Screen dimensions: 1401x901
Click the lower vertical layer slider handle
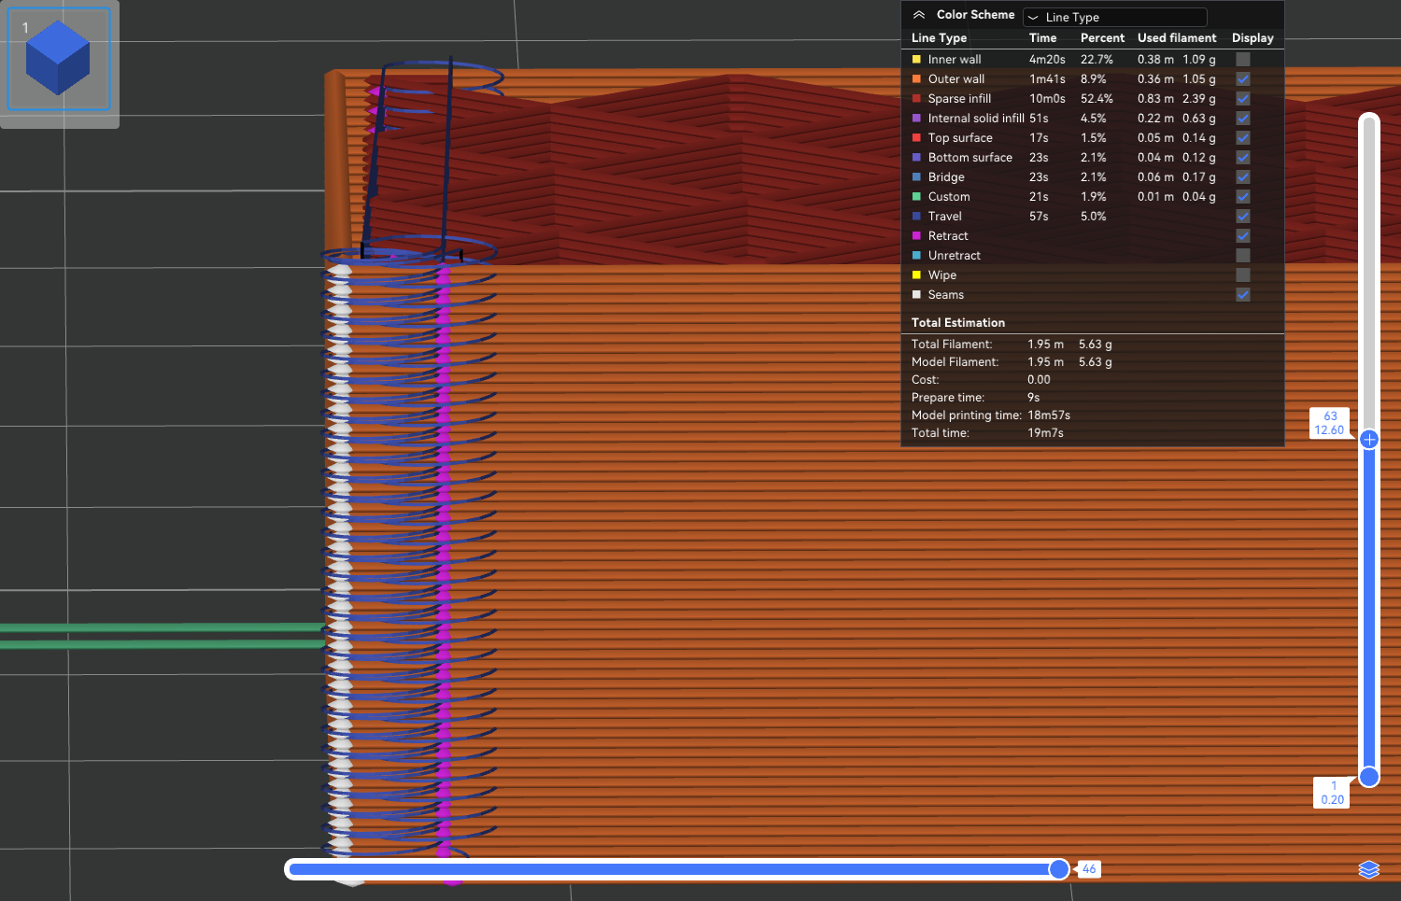pyautogui.click(x=1369, y=777)
